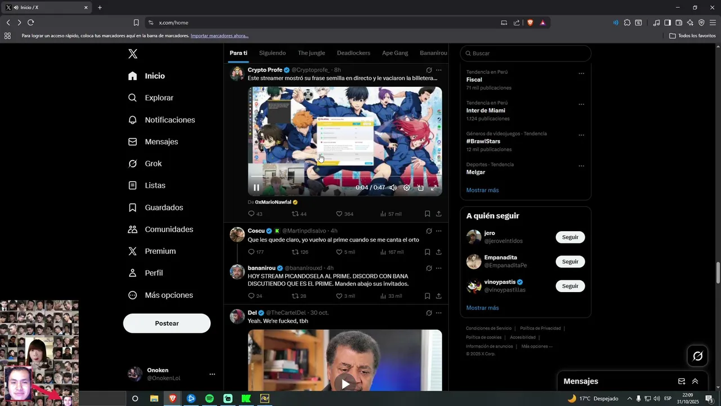Image resolution: width=721 pixels, height=406 pixels.
Task: Open Todos los favoritos folder
Action: click(x=692, y=36)
